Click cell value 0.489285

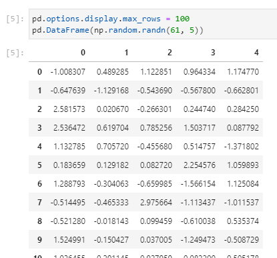coord(113,72)
